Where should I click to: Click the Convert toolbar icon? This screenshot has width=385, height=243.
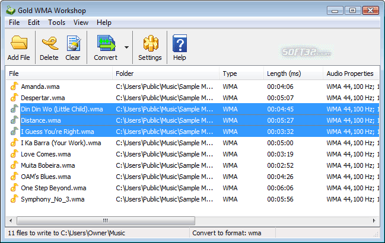106,43
